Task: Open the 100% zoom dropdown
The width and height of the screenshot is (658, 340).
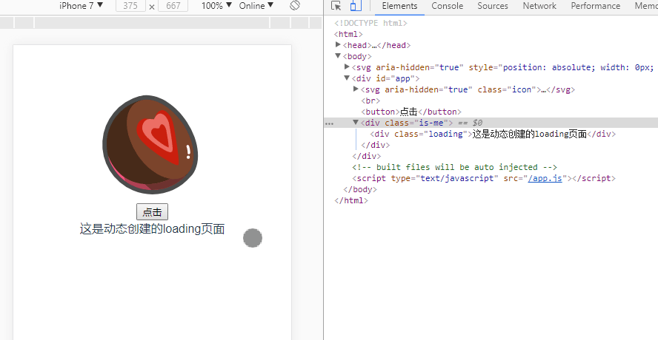Action: 216,5
